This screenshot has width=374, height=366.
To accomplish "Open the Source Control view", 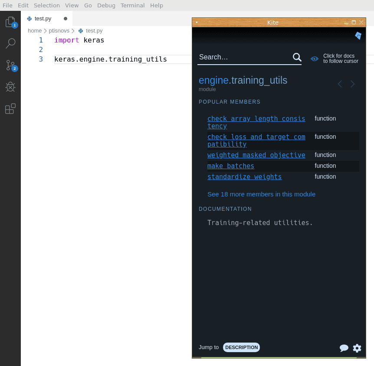I will click(x=10, y=65).
